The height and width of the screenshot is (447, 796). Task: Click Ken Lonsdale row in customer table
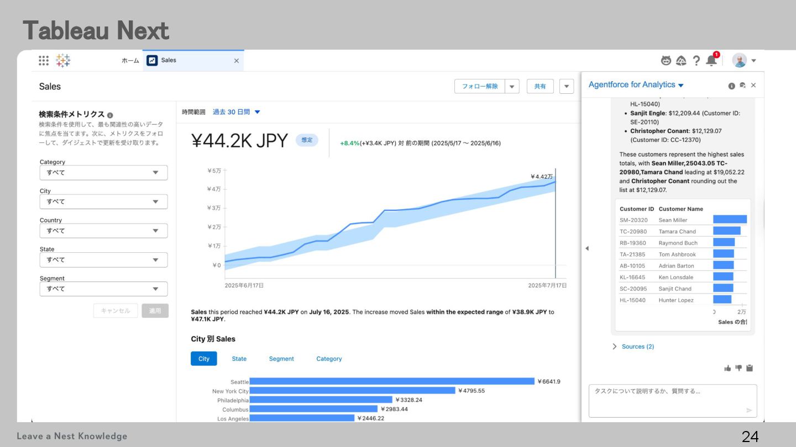click(x=683, y=277)
